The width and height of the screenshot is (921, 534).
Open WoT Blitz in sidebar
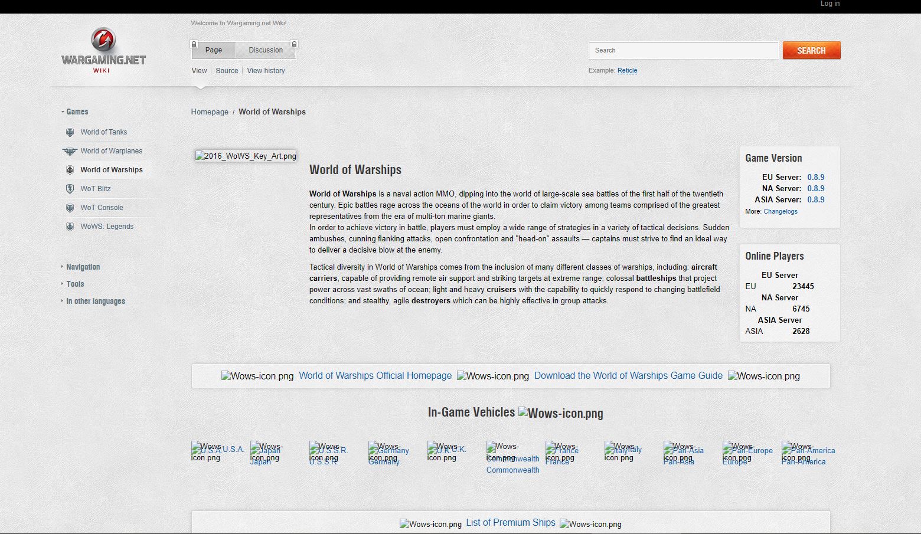(96, 189)
